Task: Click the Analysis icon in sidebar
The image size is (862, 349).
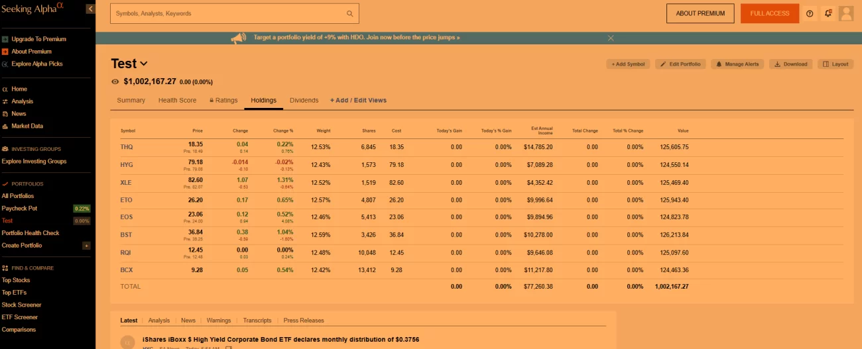Action: [5, 101]
